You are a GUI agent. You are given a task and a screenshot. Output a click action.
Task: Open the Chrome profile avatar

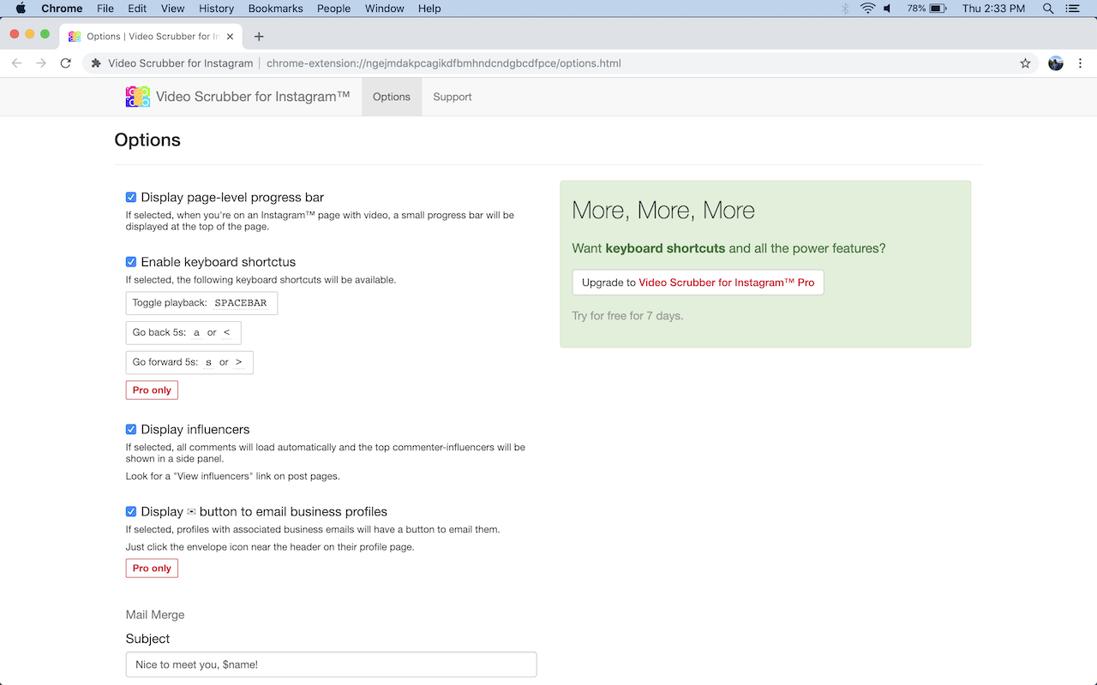point(1056,63)
